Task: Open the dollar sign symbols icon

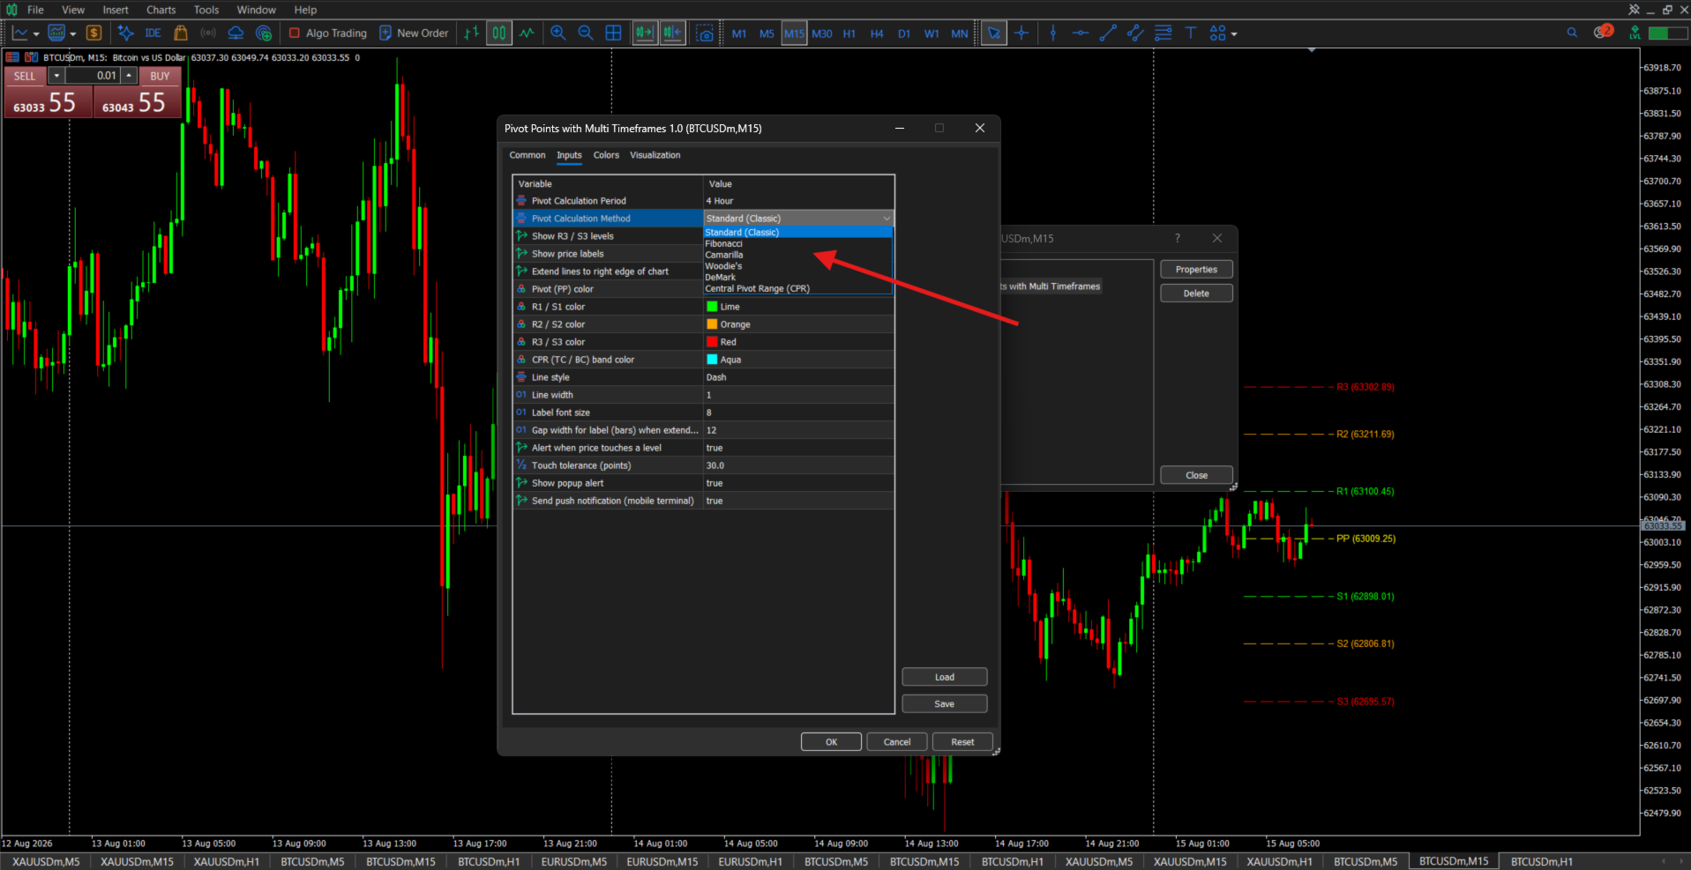Action: click(94, 33)
